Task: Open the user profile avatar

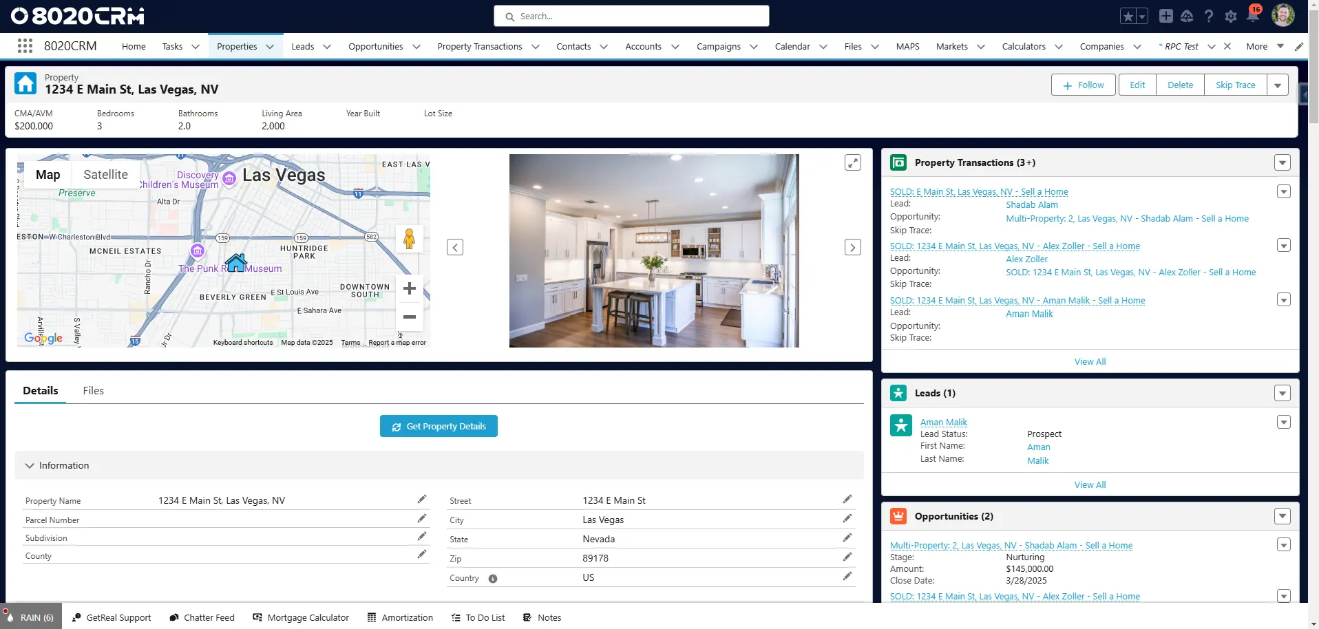Action: pyautogui.click(x=1283, y=15)
